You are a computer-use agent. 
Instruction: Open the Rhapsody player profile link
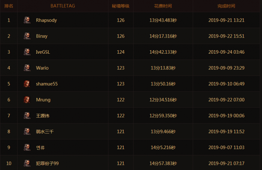coord(46,20)
